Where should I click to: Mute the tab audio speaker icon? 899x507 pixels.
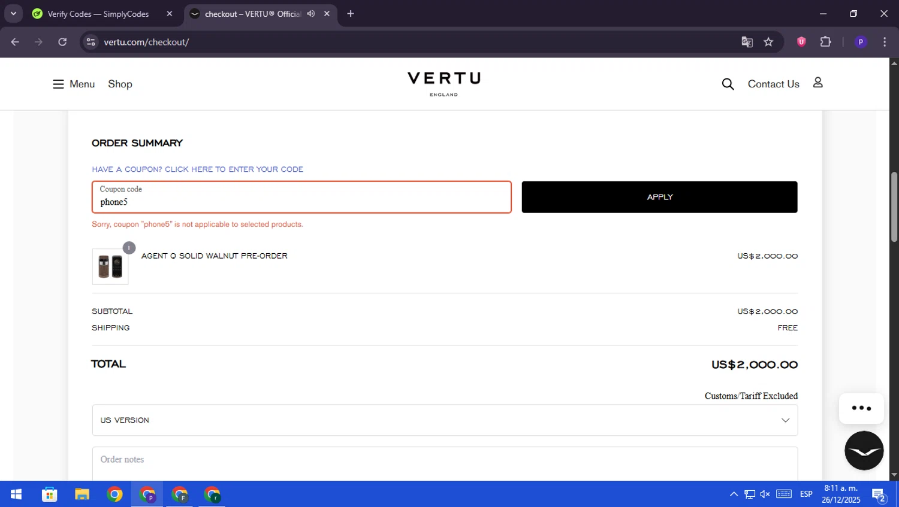[311, 14]
